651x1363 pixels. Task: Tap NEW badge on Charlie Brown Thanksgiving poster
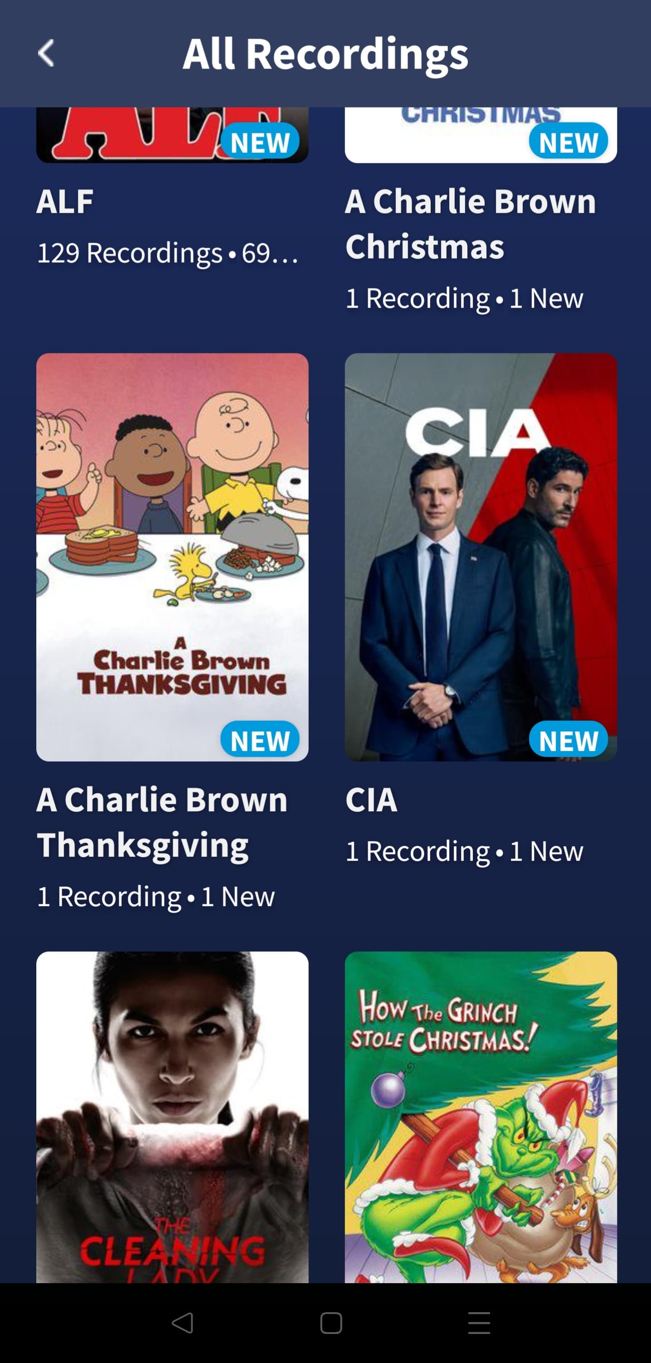point(260,739)
